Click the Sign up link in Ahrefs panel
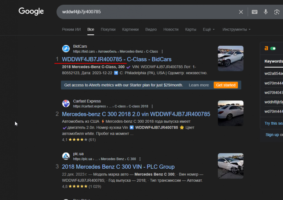The width and height of the screenshot is (283, 200). click(x=272, y=135)
